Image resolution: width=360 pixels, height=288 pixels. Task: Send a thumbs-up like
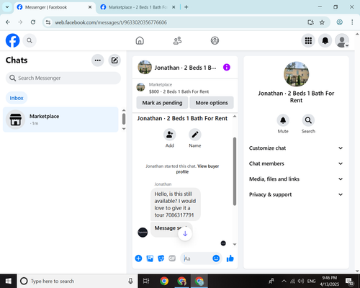[x=230, y=258]
